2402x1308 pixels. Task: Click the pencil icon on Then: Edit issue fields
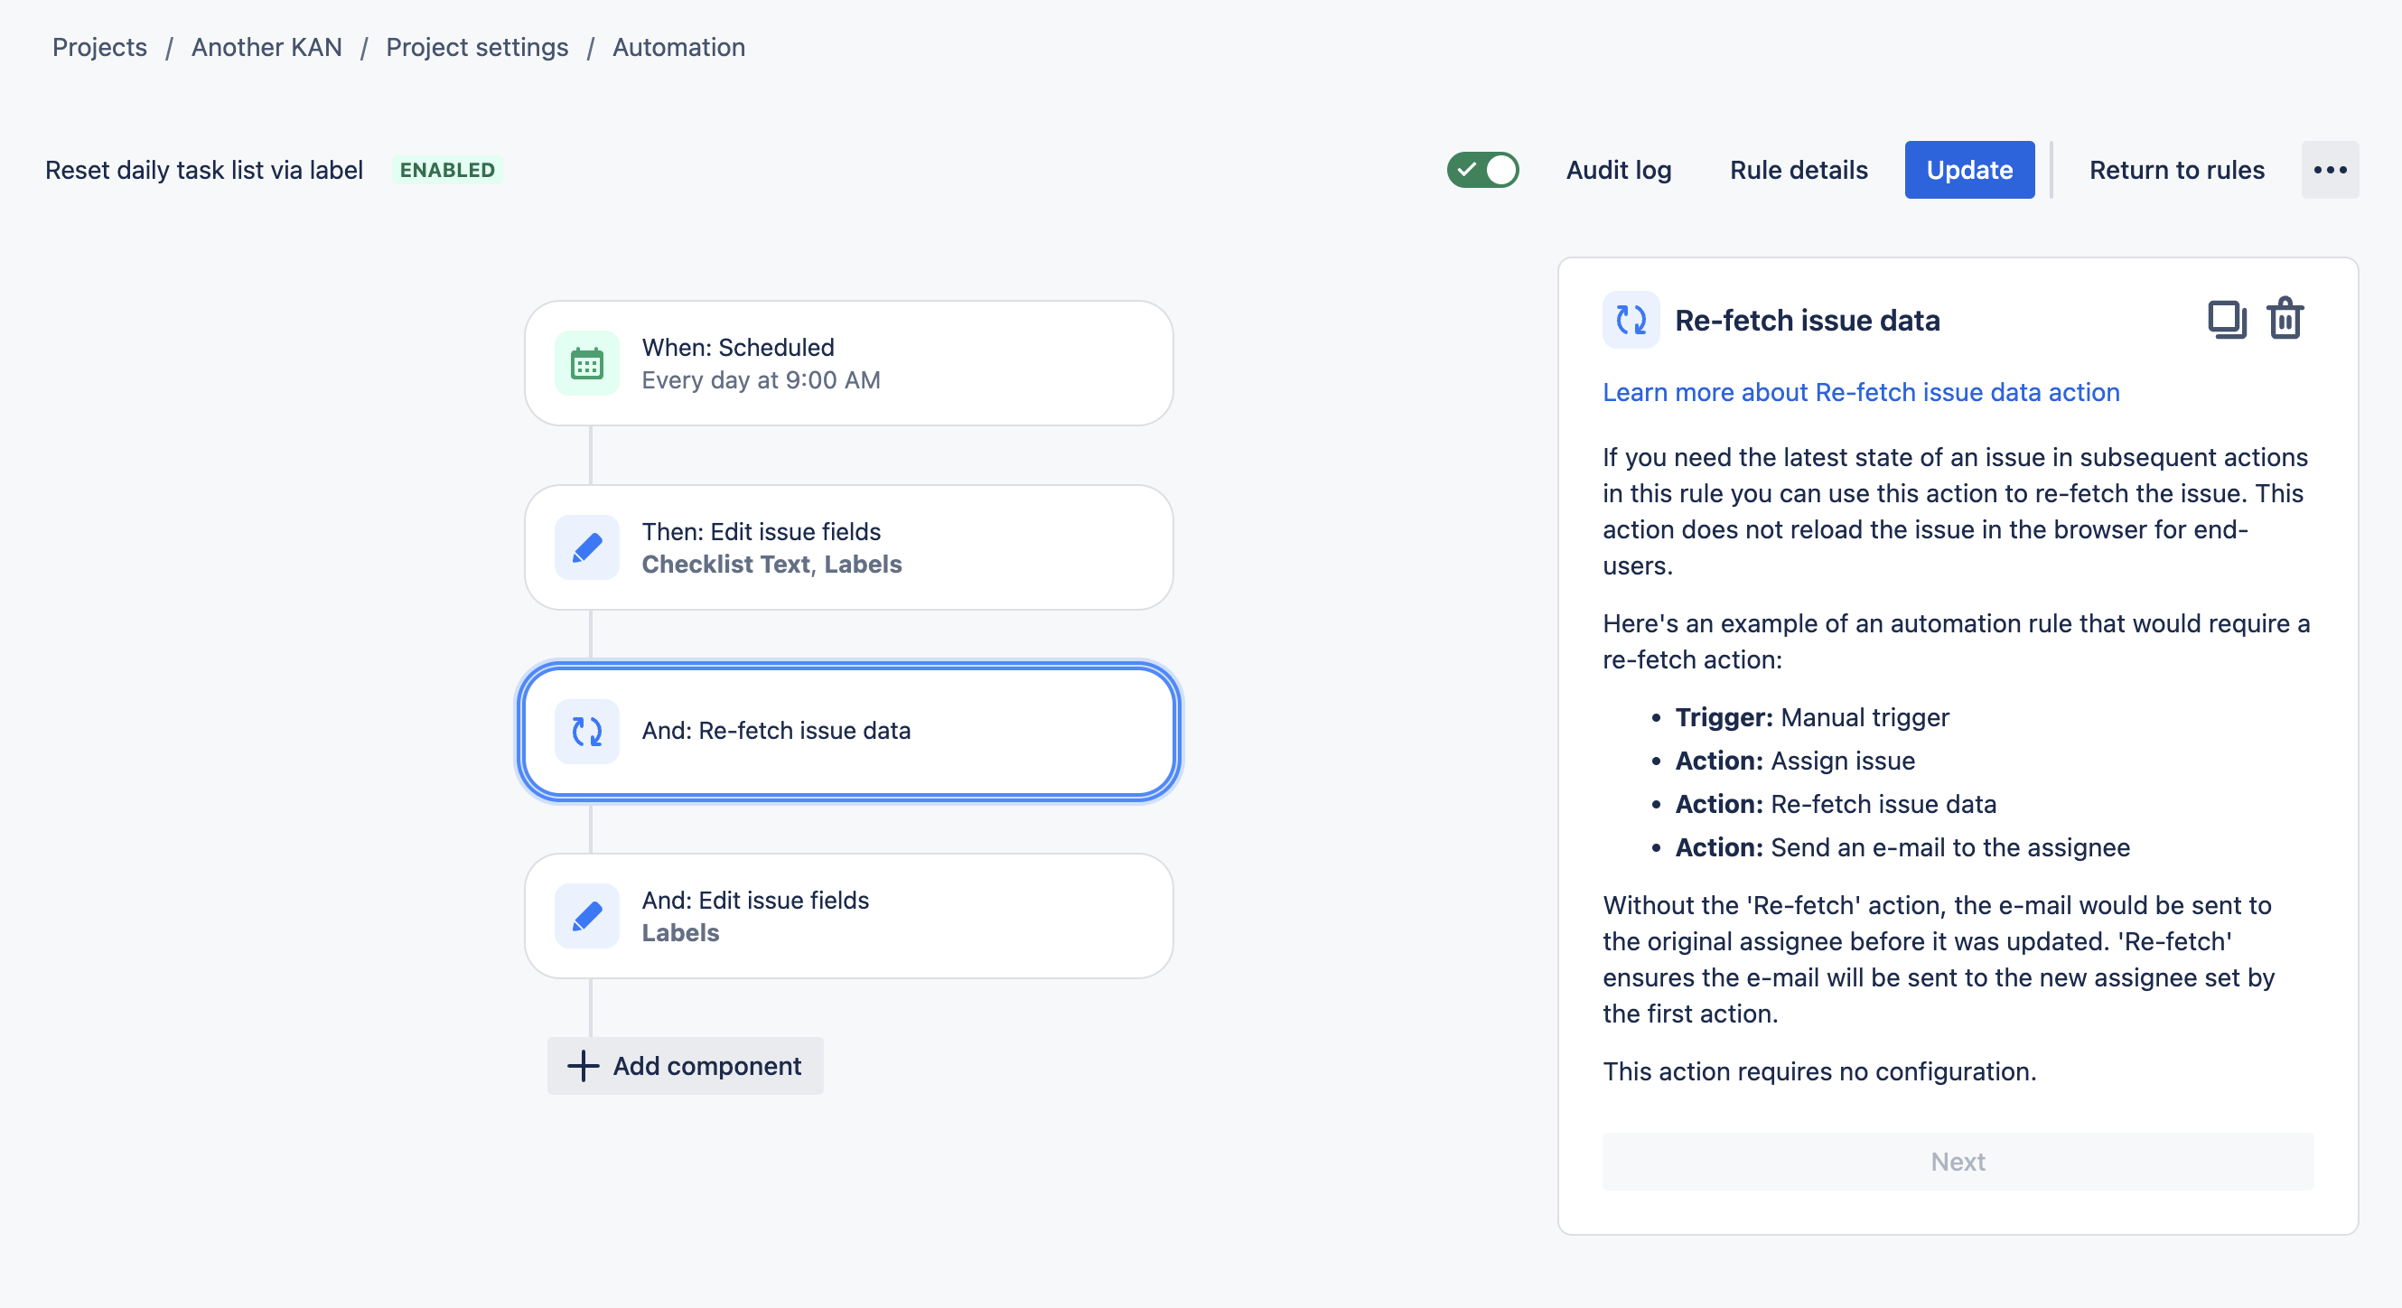coord(586,547)
